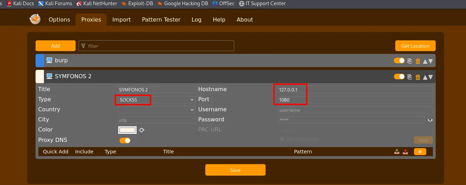The width and height of the screenshot is (466, 185).
Task: Click the Add proxy button
Action: tap(55, 46)
